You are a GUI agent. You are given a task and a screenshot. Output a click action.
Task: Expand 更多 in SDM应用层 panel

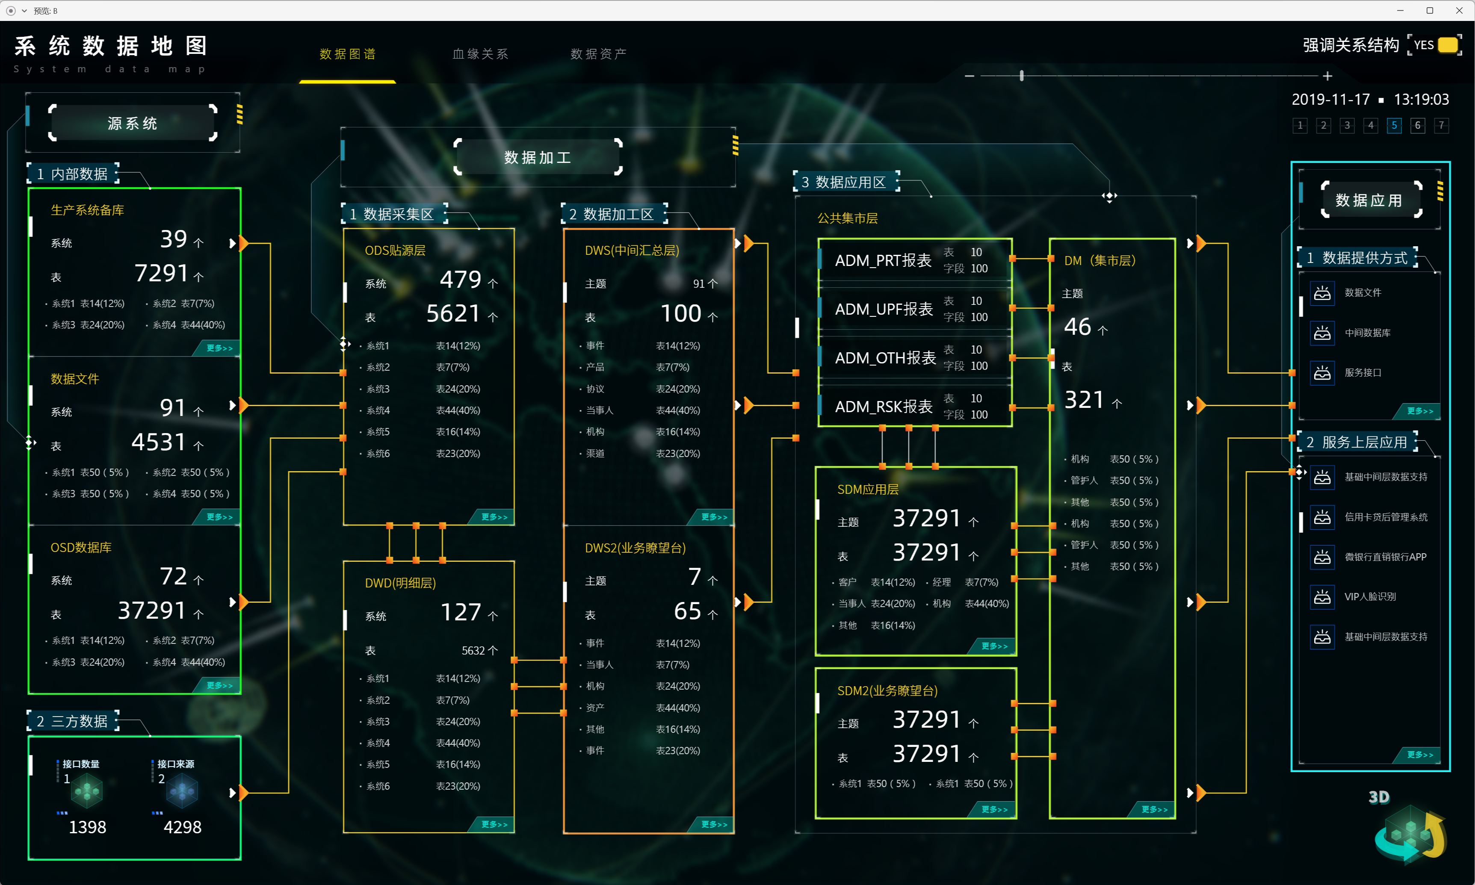point(994,646)
